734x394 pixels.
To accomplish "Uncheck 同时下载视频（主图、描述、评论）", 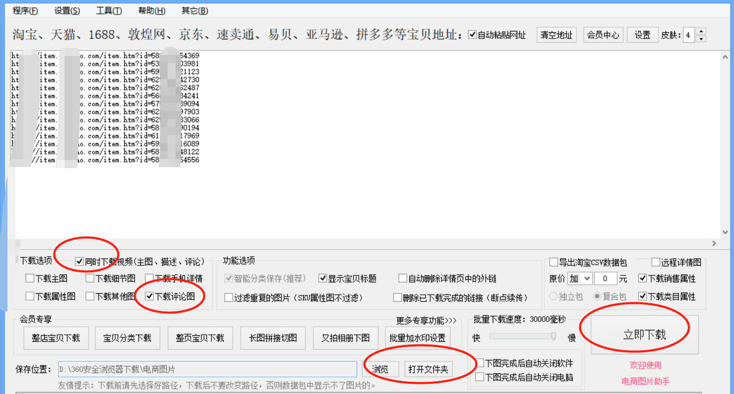I will point(77,261).
